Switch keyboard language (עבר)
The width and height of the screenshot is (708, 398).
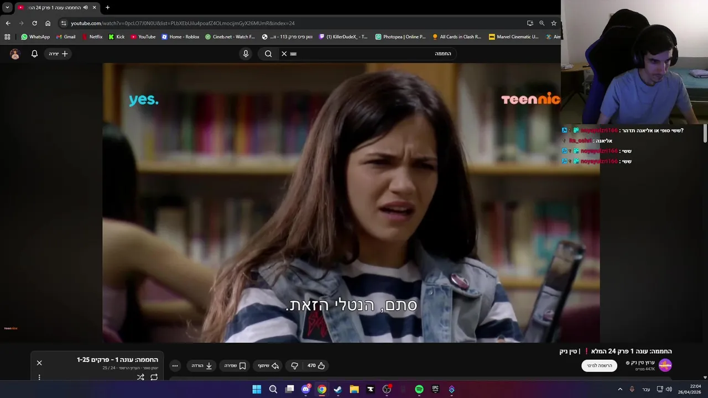click(x=646, y=389)
